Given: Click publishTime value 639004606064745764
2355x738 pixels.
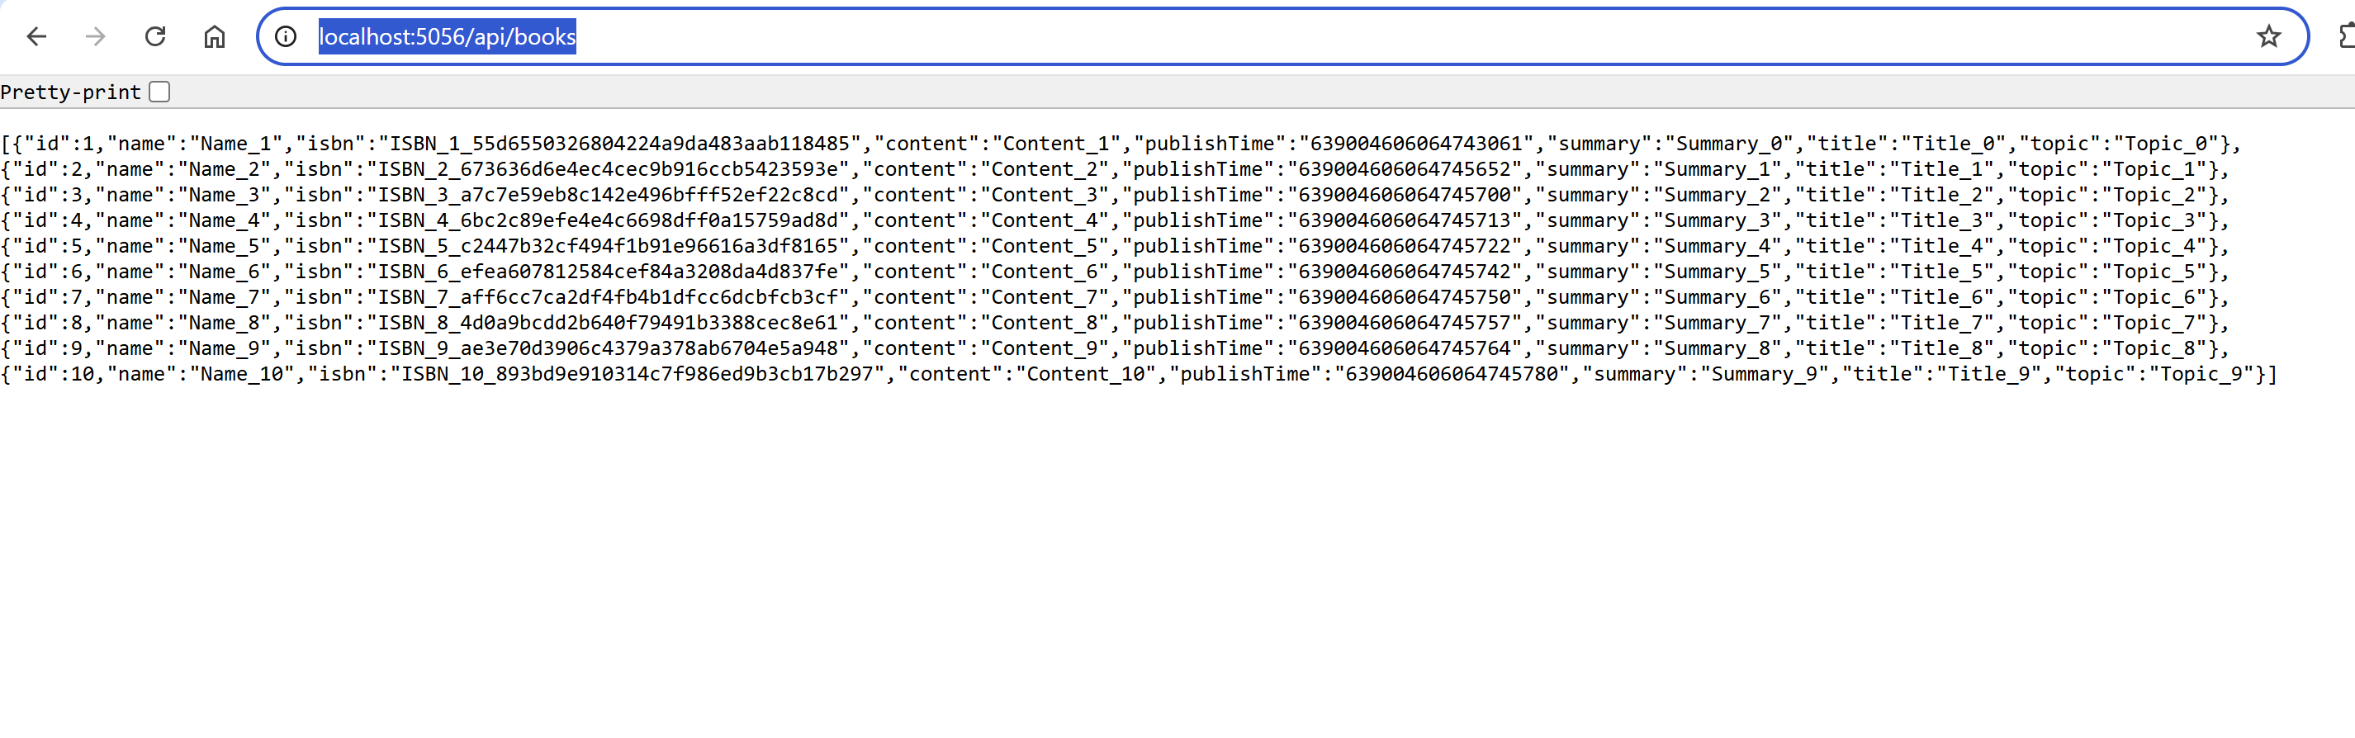Looking at the screenshot, I should [1405, 348].
